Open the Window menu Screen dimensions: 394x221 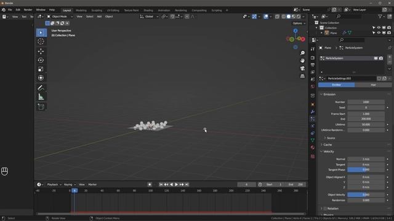(41, 10)
